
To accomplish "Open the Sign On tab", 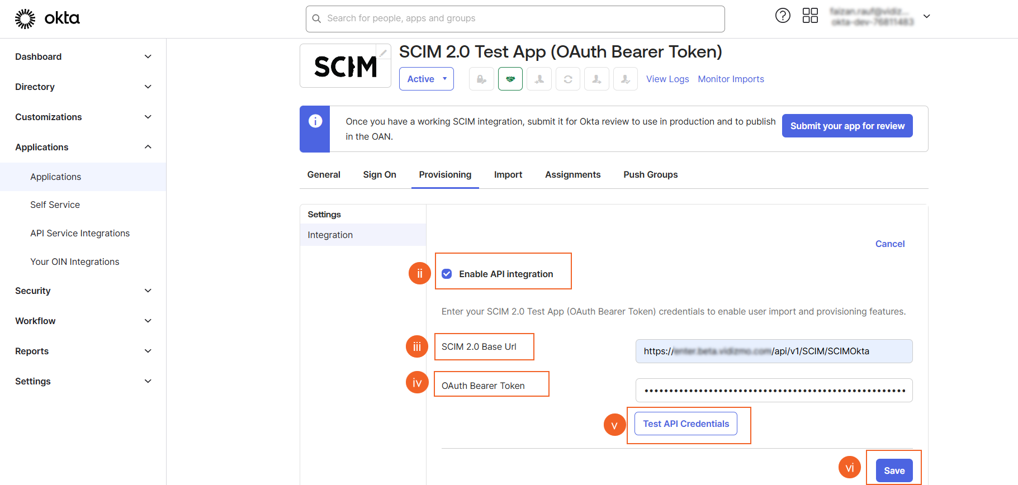I will (379, 174).
